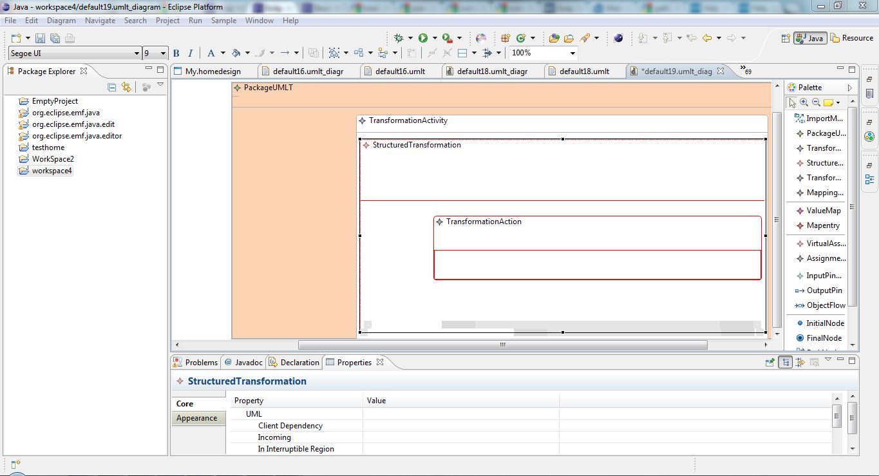Screen dimensions: 879x476
Task: Click the Fill Color paint bucket icon
Action: pos(236,53)
